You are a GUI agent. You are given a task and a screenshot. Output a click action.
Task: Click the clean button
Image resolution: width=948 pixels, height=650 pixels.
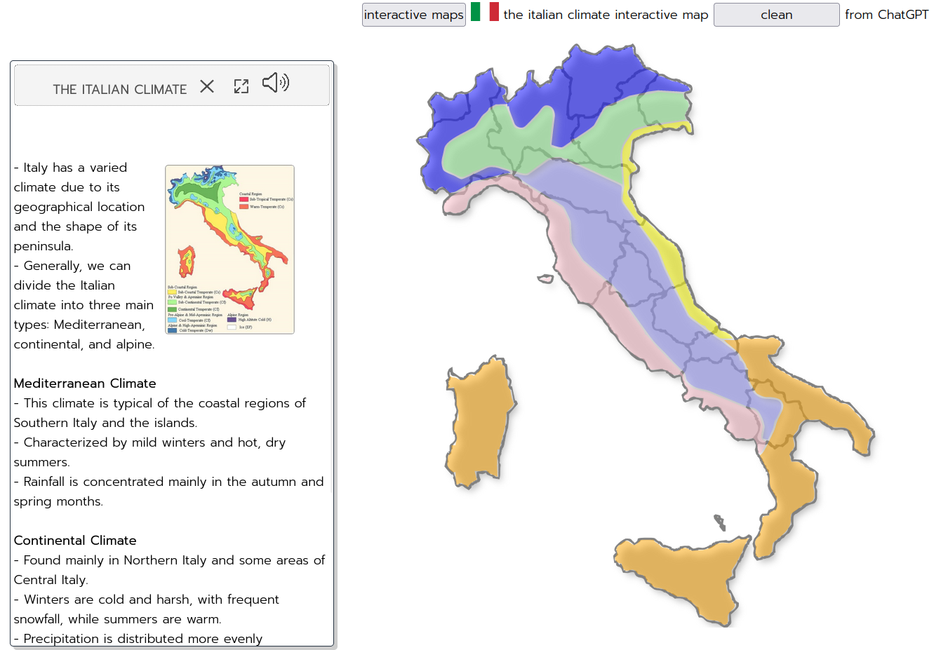777,15
